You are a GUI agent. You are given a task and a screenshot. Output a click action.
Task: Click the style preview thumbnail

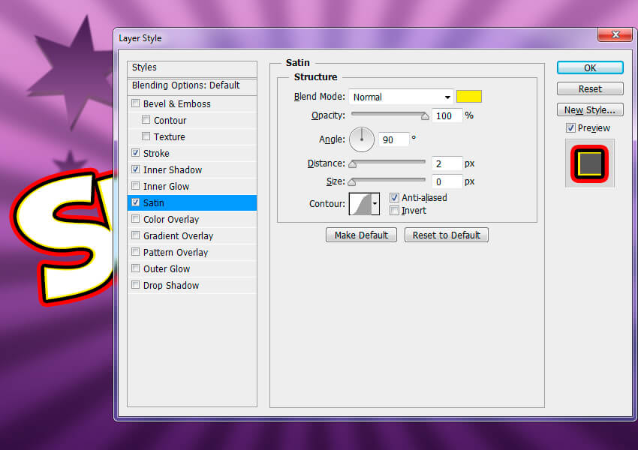coord(589,163)
